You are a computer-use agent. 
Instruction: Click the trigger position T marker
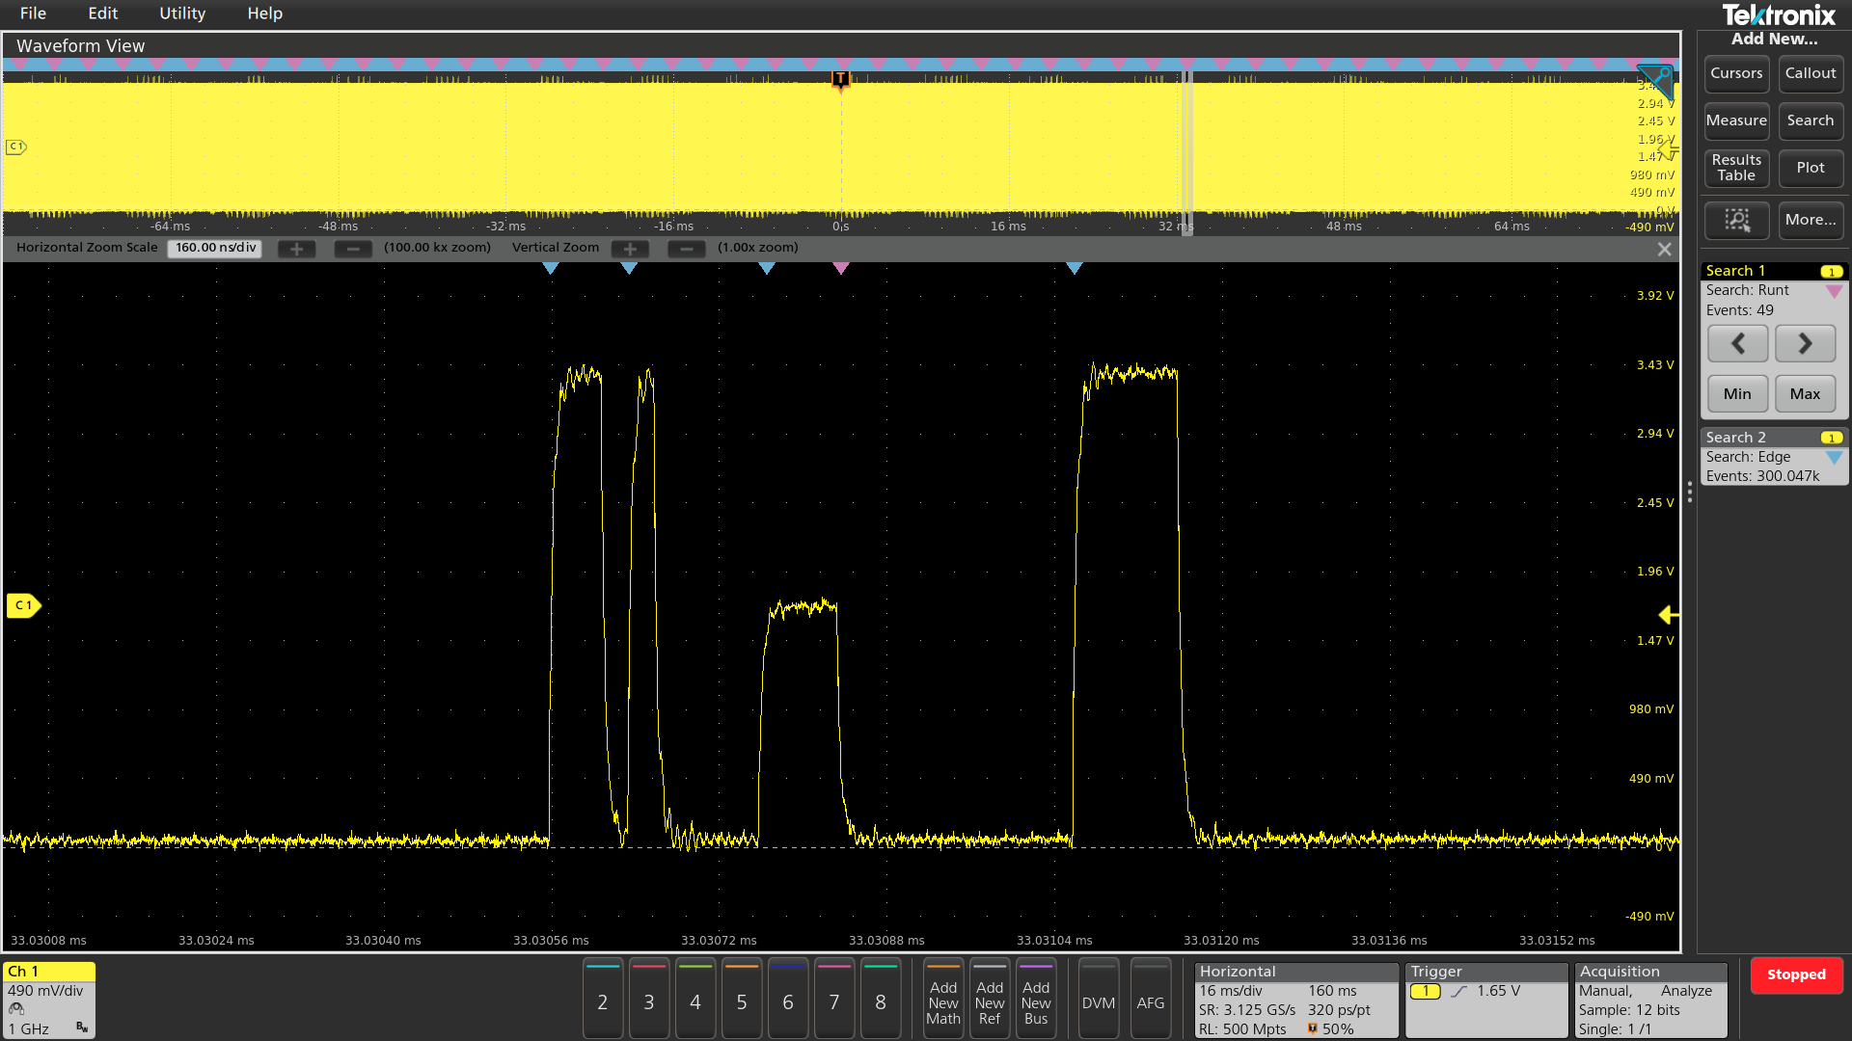pos(840,79)
